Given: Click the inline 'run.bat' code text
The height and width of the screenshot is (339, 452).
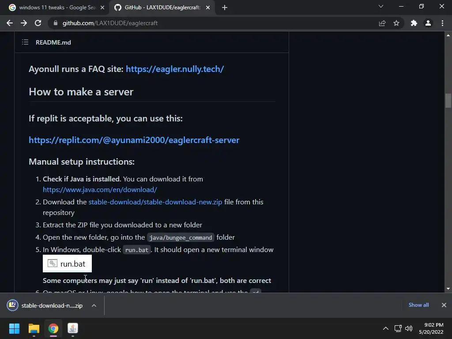Looking at the screenshot, I should (x=137, y=250).
